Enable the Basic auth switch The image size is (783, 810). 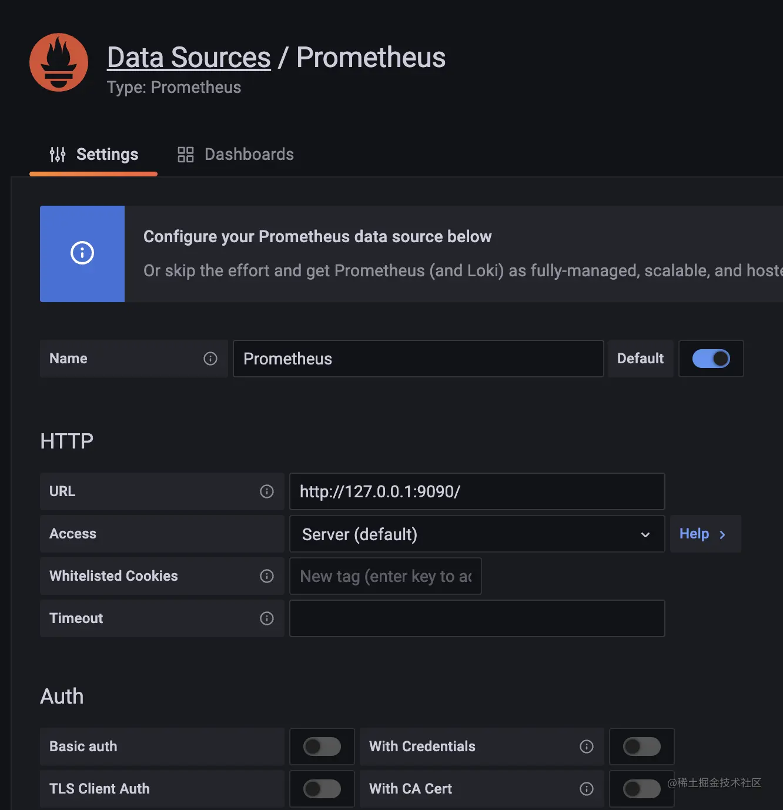(x=322, y=747)
